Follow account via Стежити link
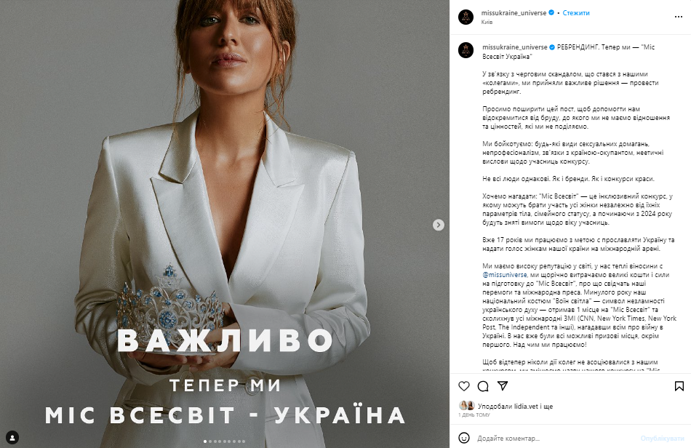 click(x=576, y=13)
